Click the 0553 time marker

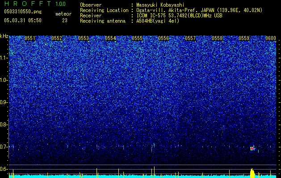click(84, 38)
